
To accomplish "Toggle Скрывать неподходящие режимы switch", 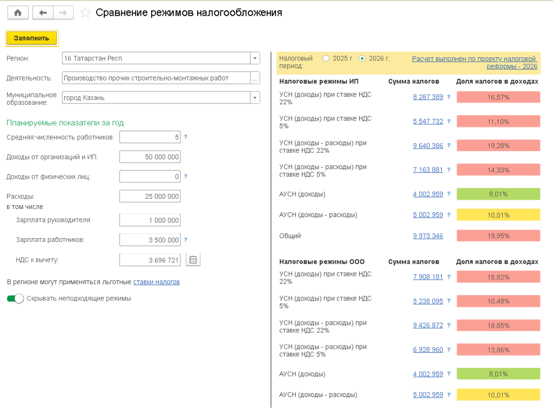I will coord(15,298).
